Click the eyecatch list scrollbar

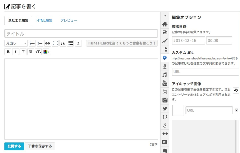[237, 136]
